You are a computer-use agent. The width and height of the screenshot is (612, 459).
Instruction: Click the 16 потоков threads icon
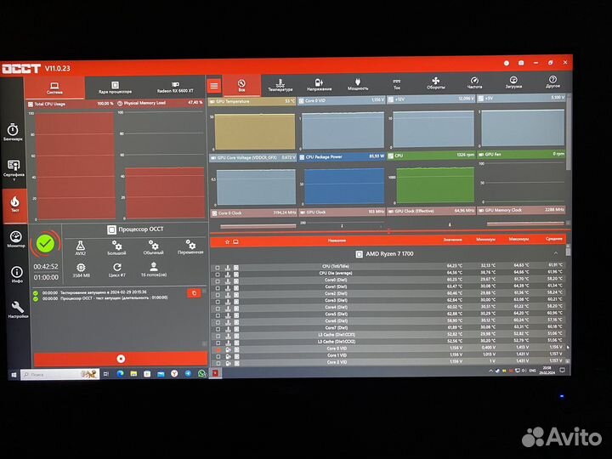[x=154, y=269]
